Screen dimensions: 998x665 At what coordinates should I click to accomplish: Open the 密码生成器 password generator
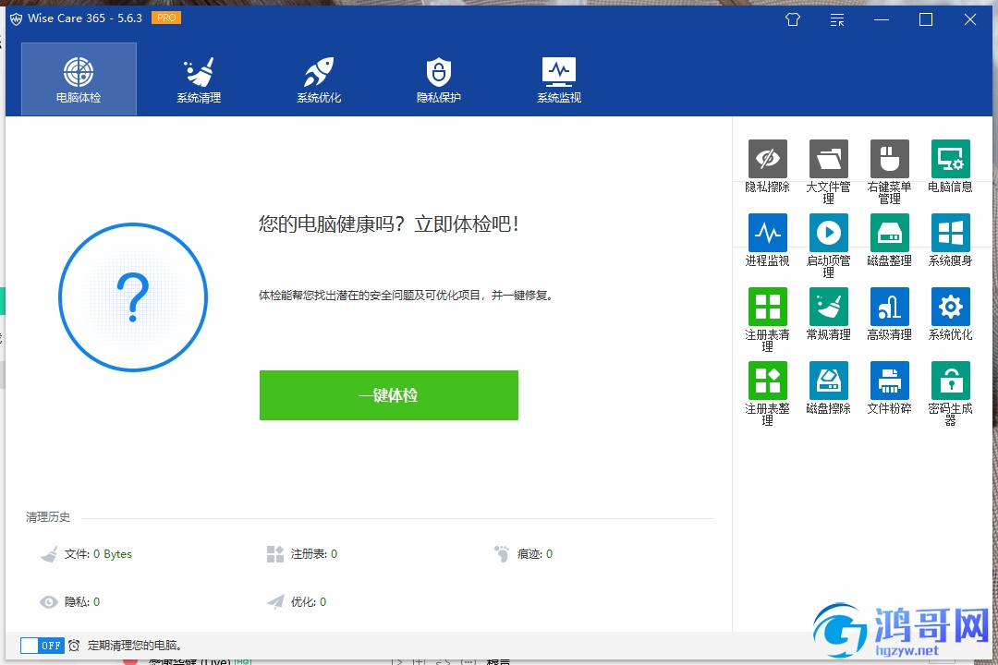[950, 393]
